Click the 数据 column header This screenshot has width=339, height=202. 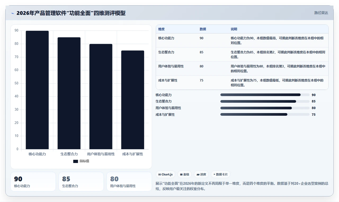coord(203,29)
